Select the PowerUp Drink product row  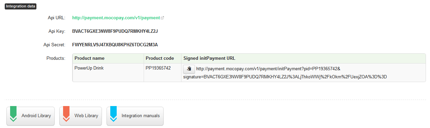click(249, 72)
